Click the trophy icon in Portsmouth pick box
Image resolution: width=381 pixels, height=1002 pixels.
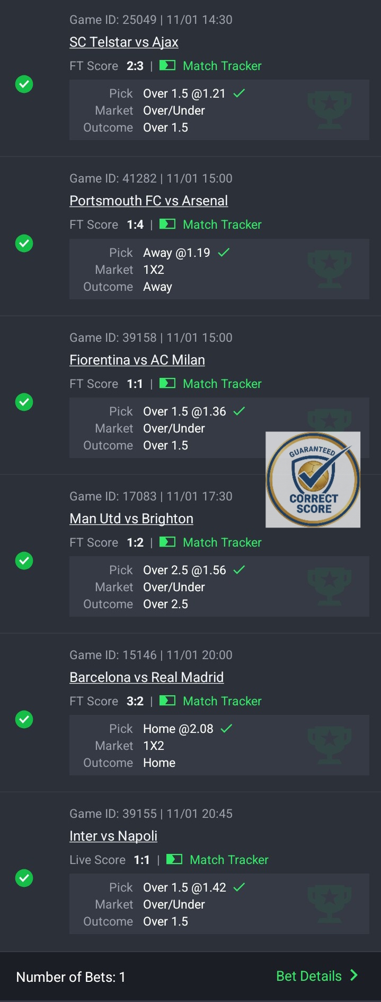pos(329,269)
